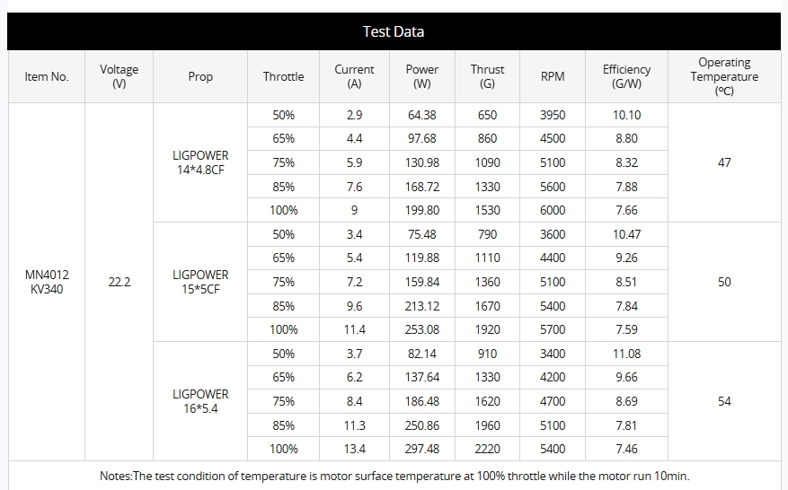788x490 pixels.
Task: Click the LIGPOWER 15*5CF prop cell
Action: (x=200, y=282)
